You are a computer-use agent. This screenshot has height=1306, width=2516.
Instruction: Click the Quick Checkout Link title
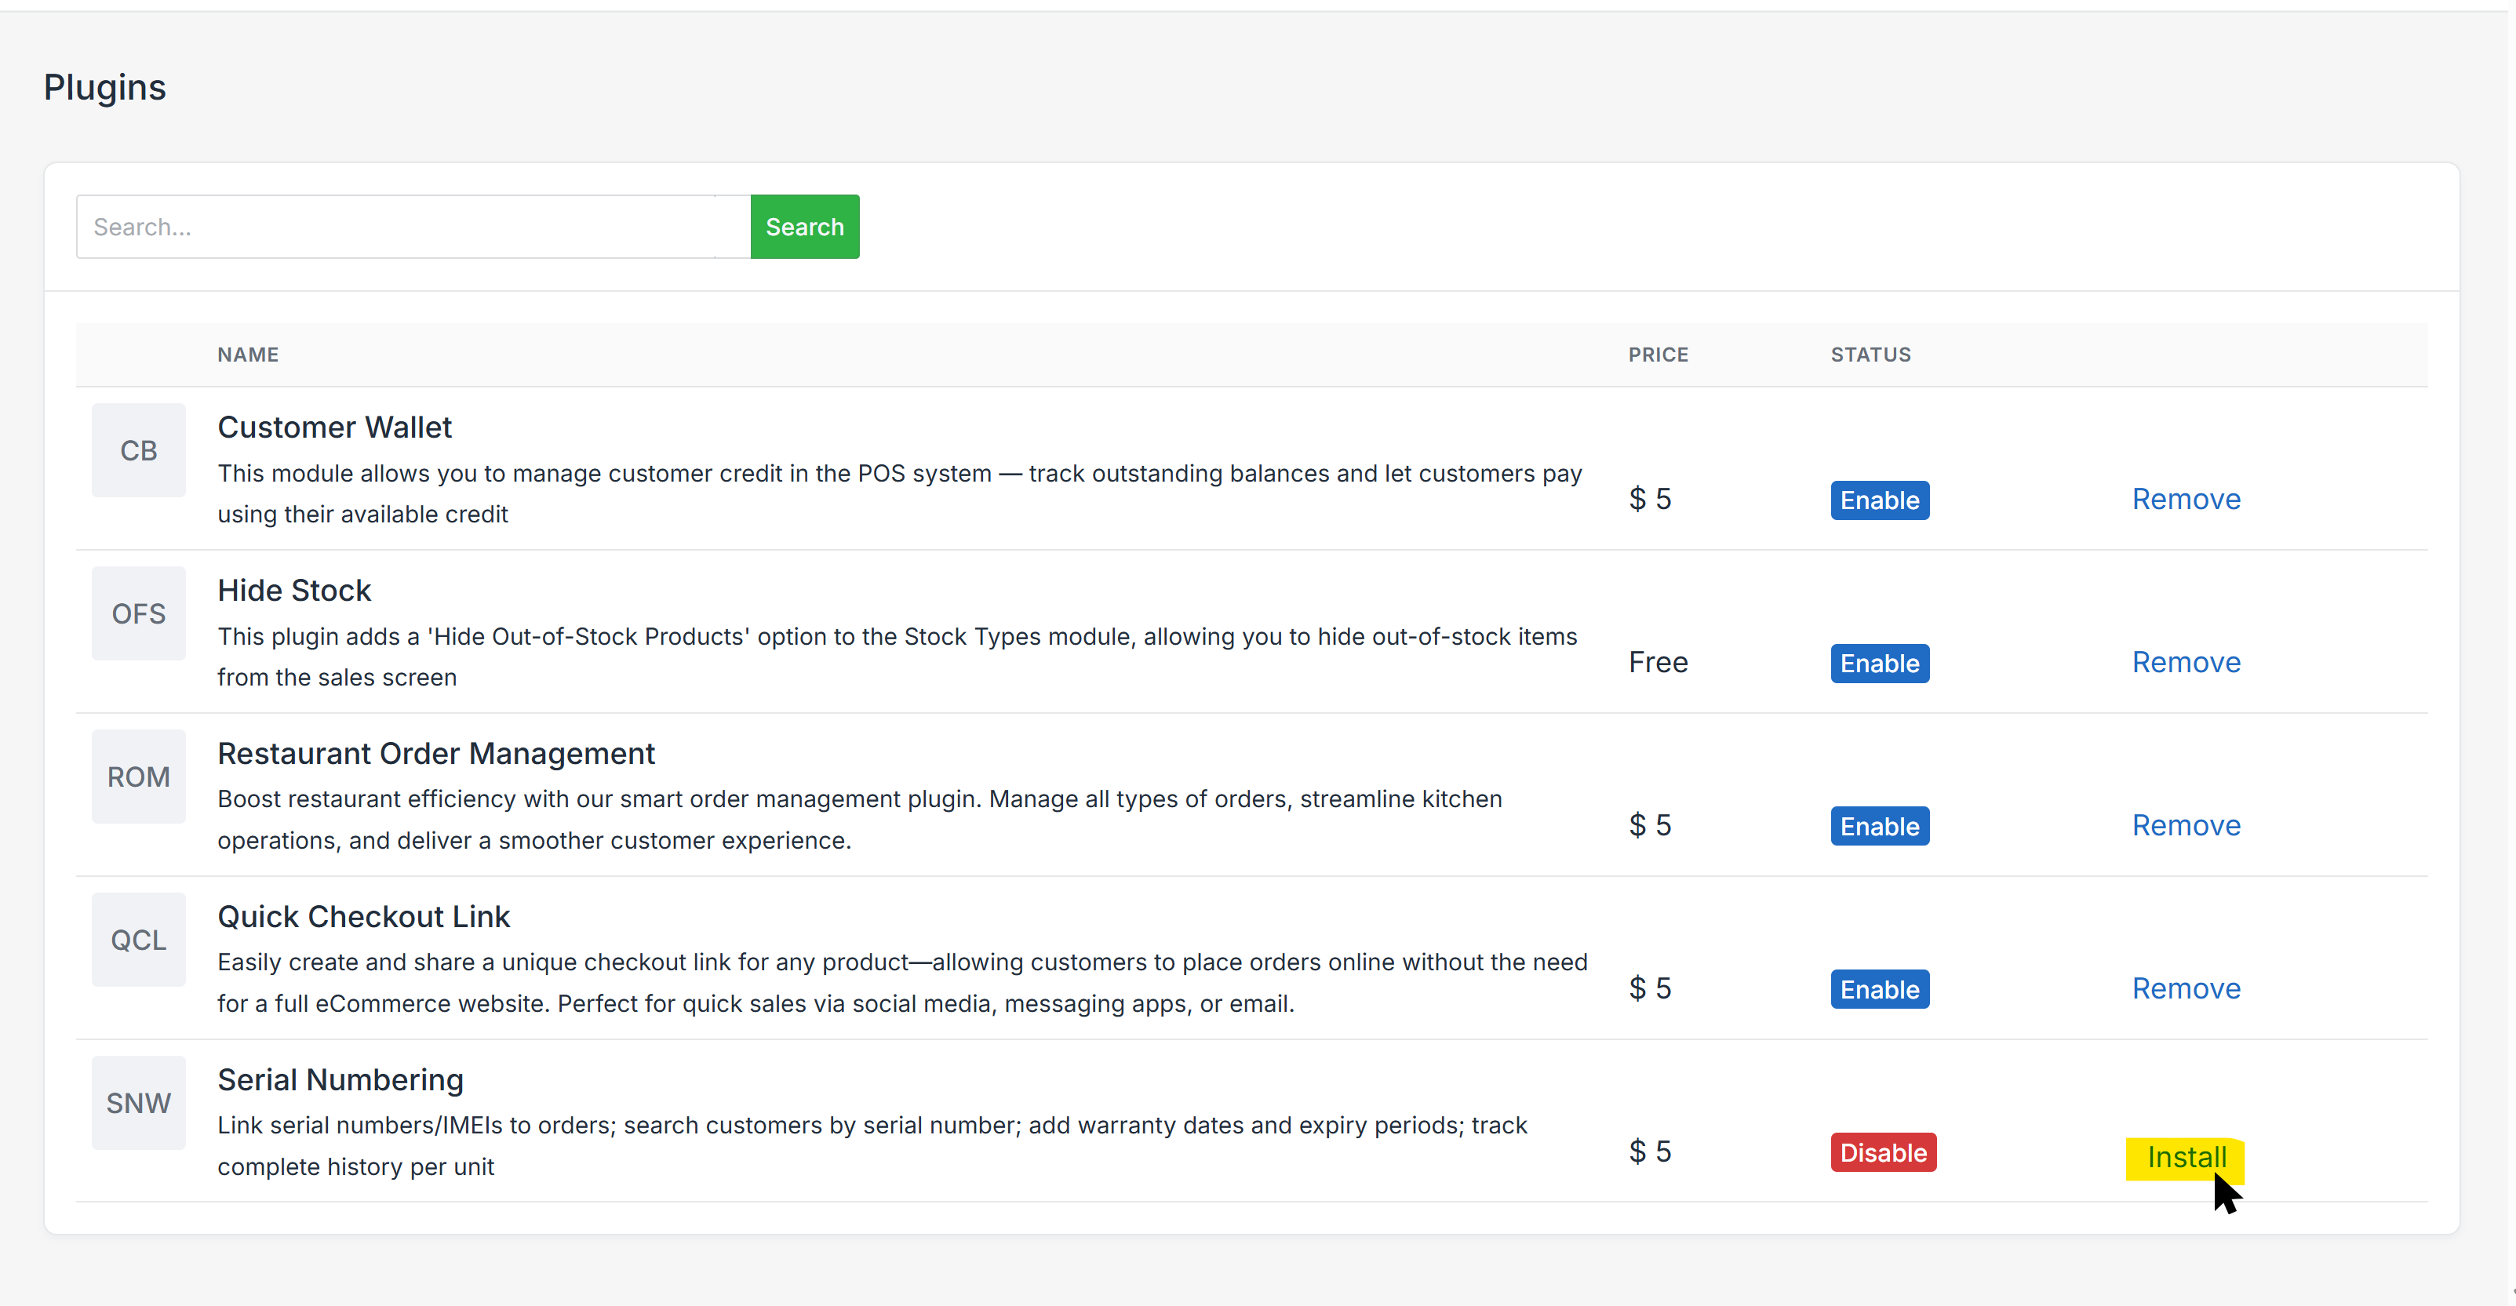click(x=363, y=916)
